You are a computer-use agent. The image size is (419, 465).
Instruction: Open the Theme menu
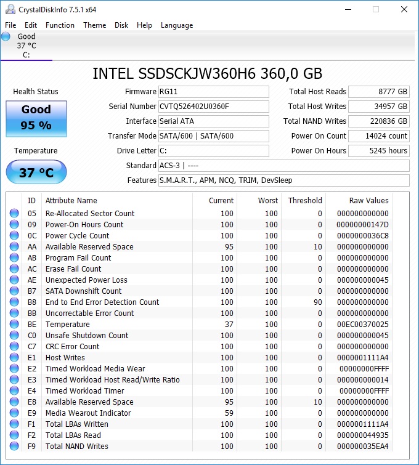[x=95, y=25]
